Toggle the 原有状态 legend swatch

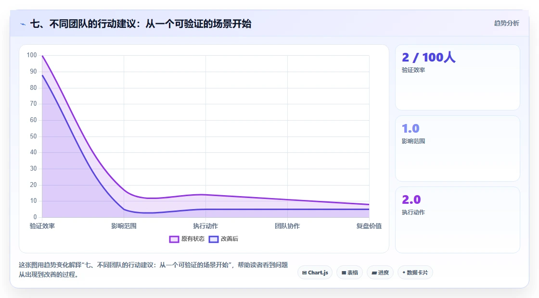pos(174,239)
